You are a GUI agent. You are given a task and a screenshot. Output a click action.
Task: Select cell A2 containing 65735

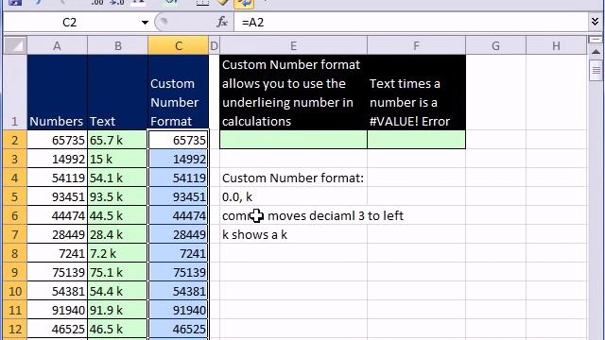57,140
